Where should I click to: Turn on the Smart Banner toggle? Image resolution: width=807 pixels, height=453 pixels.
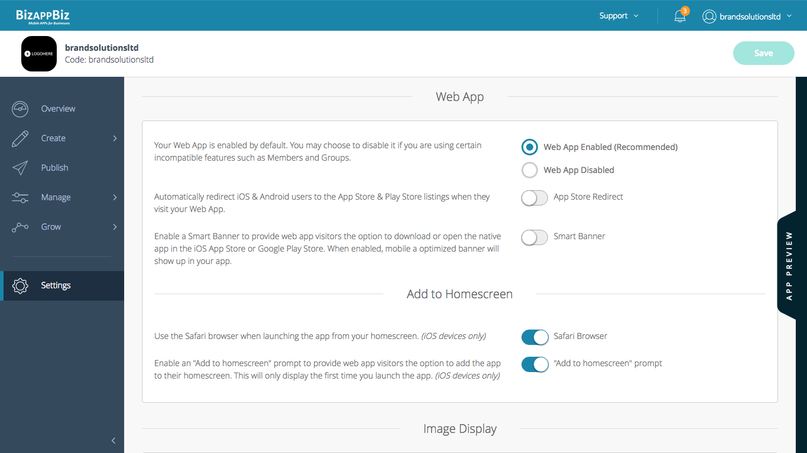pyautogui.click(x=534, y=237)
